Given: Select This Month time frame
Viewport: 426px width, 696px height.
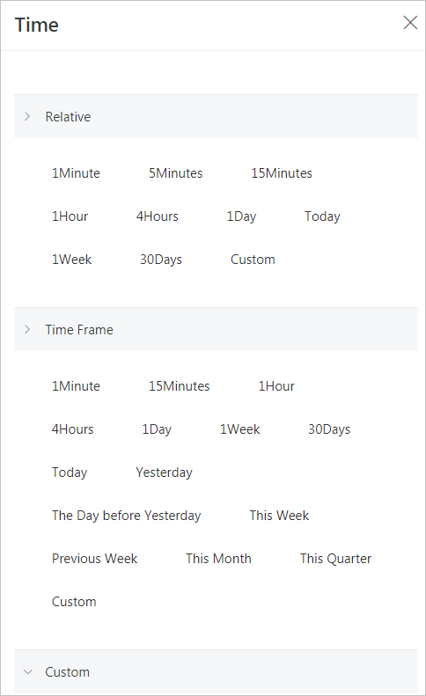Looking at the screenshot, I should click(x=218, y=559).
